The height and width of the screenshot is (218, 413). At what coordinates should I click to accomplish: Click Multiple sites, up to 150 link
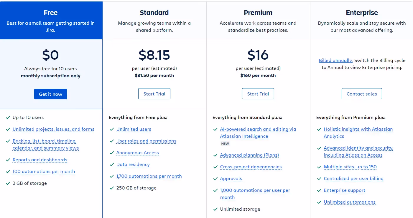pos(350,167)
